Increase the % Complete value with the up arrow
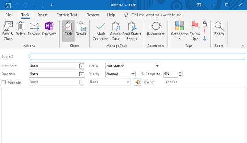The image size is (247, 143). click(x=180, y=72)
